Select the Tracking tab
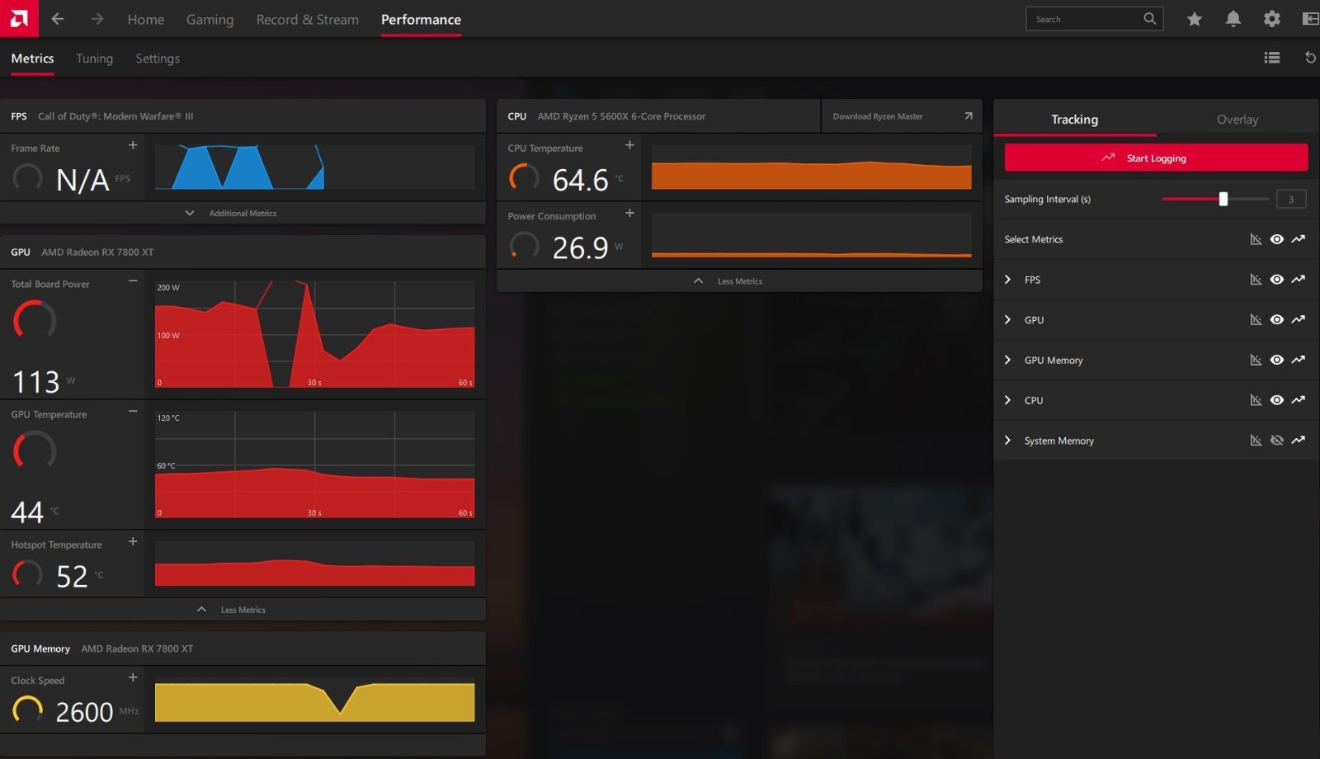This screenshot has width=1320, height=759. 1074,120
